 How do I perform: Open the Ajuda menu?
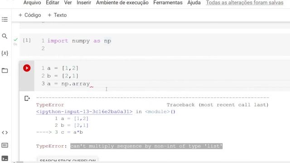click(194, 3)
